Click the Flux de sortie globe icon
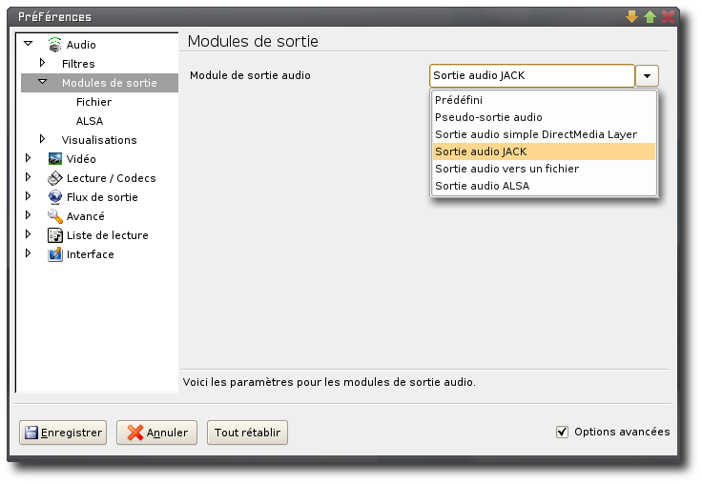This screenshot has height=484, width=702. 54,197
